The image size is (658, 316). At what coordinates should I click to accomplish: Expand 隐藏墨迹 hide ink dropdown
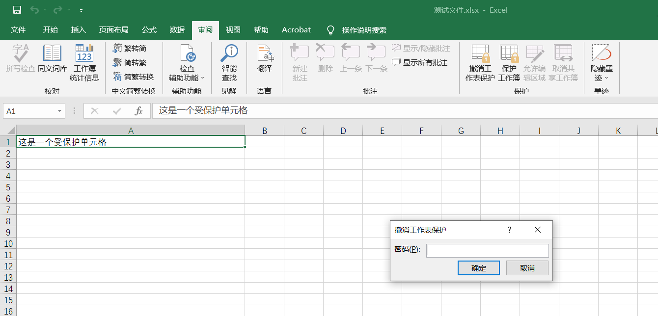click(606, 78)
